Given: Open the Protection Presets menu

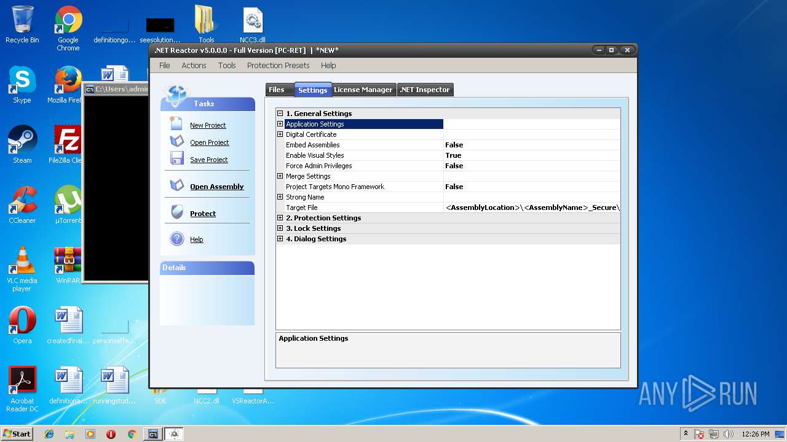Looking at the screenshot, I should pos(279,65).
